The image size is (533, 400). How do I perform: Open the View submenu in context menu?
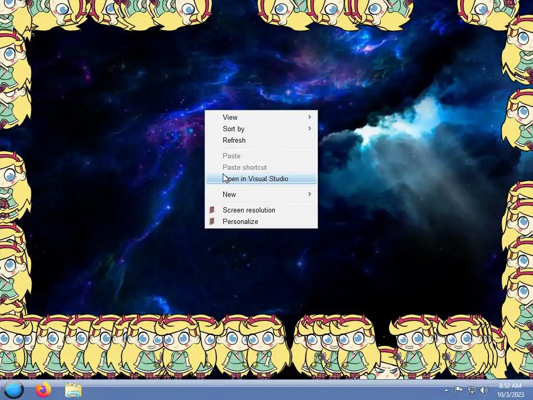pos(261,117)
